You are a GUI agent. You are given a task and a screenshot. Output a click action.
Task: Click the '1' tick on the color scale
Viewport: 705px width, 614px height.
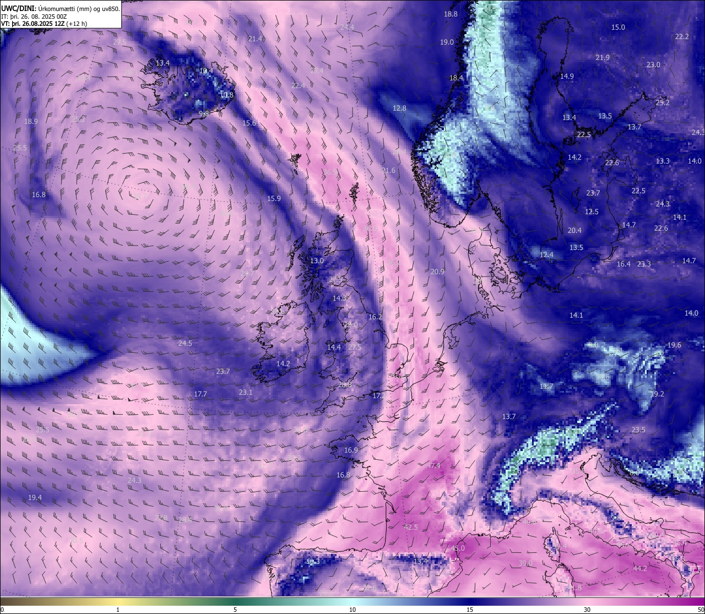[118, 610]
